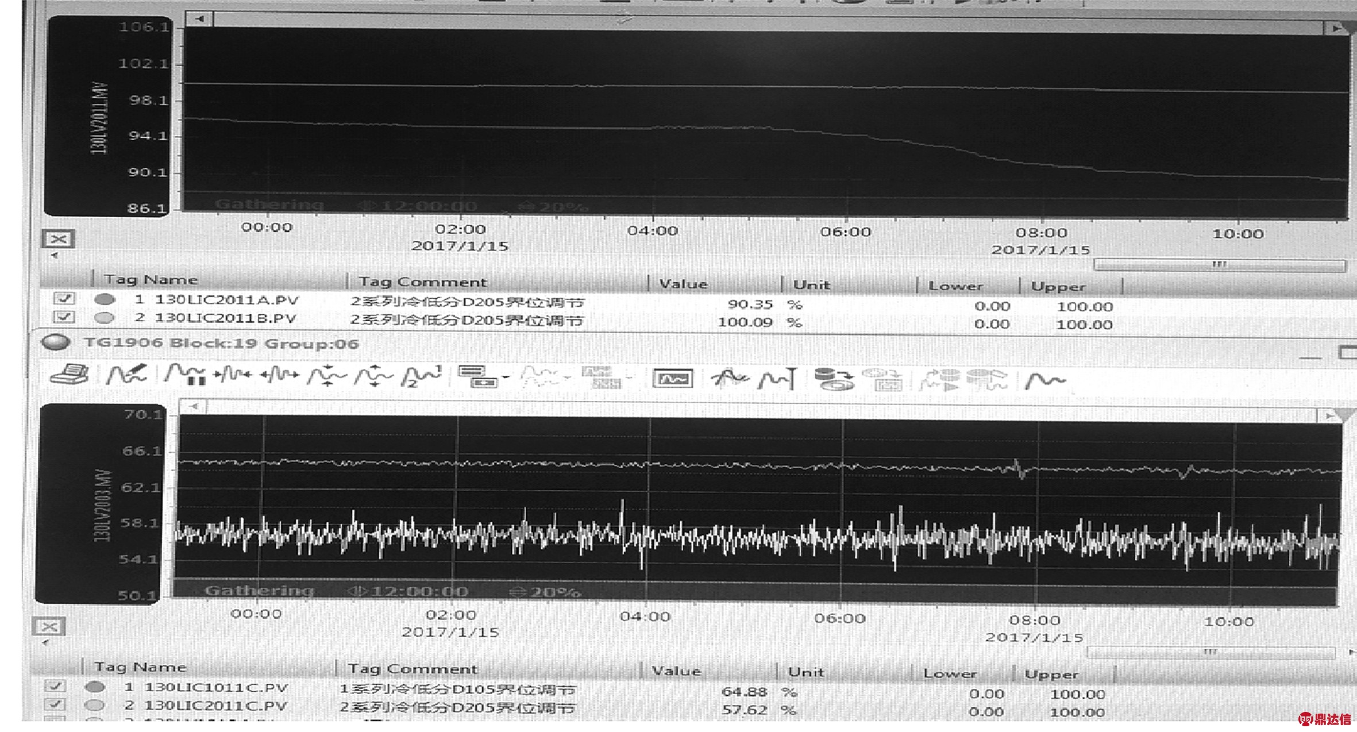Select the value 90.35 in the upper table
Image resolution: width=1357 pixels, height=732 pixels.
click(750, 304)
